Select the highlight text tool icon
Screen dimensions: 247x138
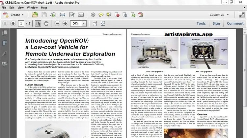pos(109,15)
